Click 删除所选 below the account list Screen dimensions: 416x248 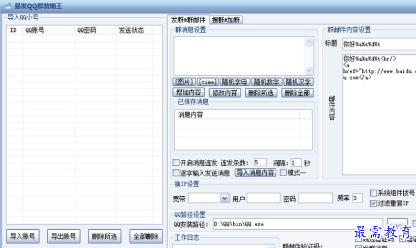(105, 236)
